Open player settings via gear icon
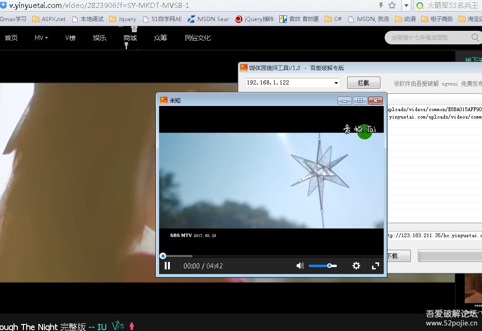 pos(356,266)
